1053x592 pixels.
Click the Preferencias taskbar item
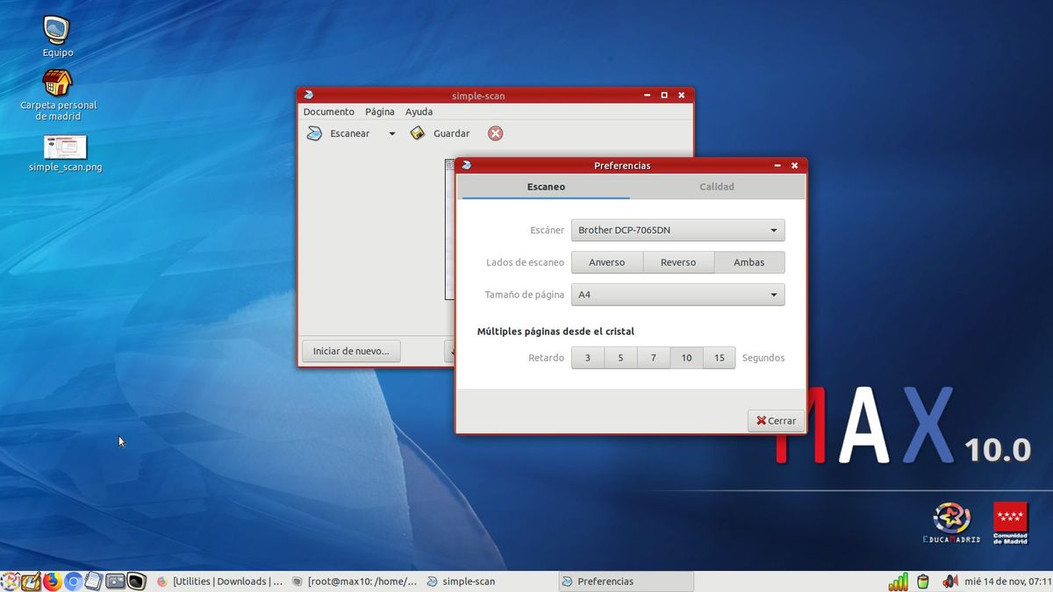(626, 581)
